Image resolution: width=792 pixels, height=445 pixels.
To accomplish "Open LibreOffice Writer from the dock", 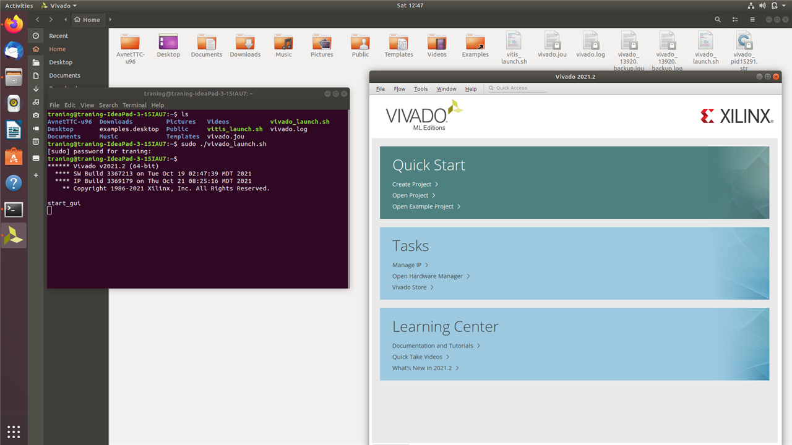I will click(x=14, y=130).
